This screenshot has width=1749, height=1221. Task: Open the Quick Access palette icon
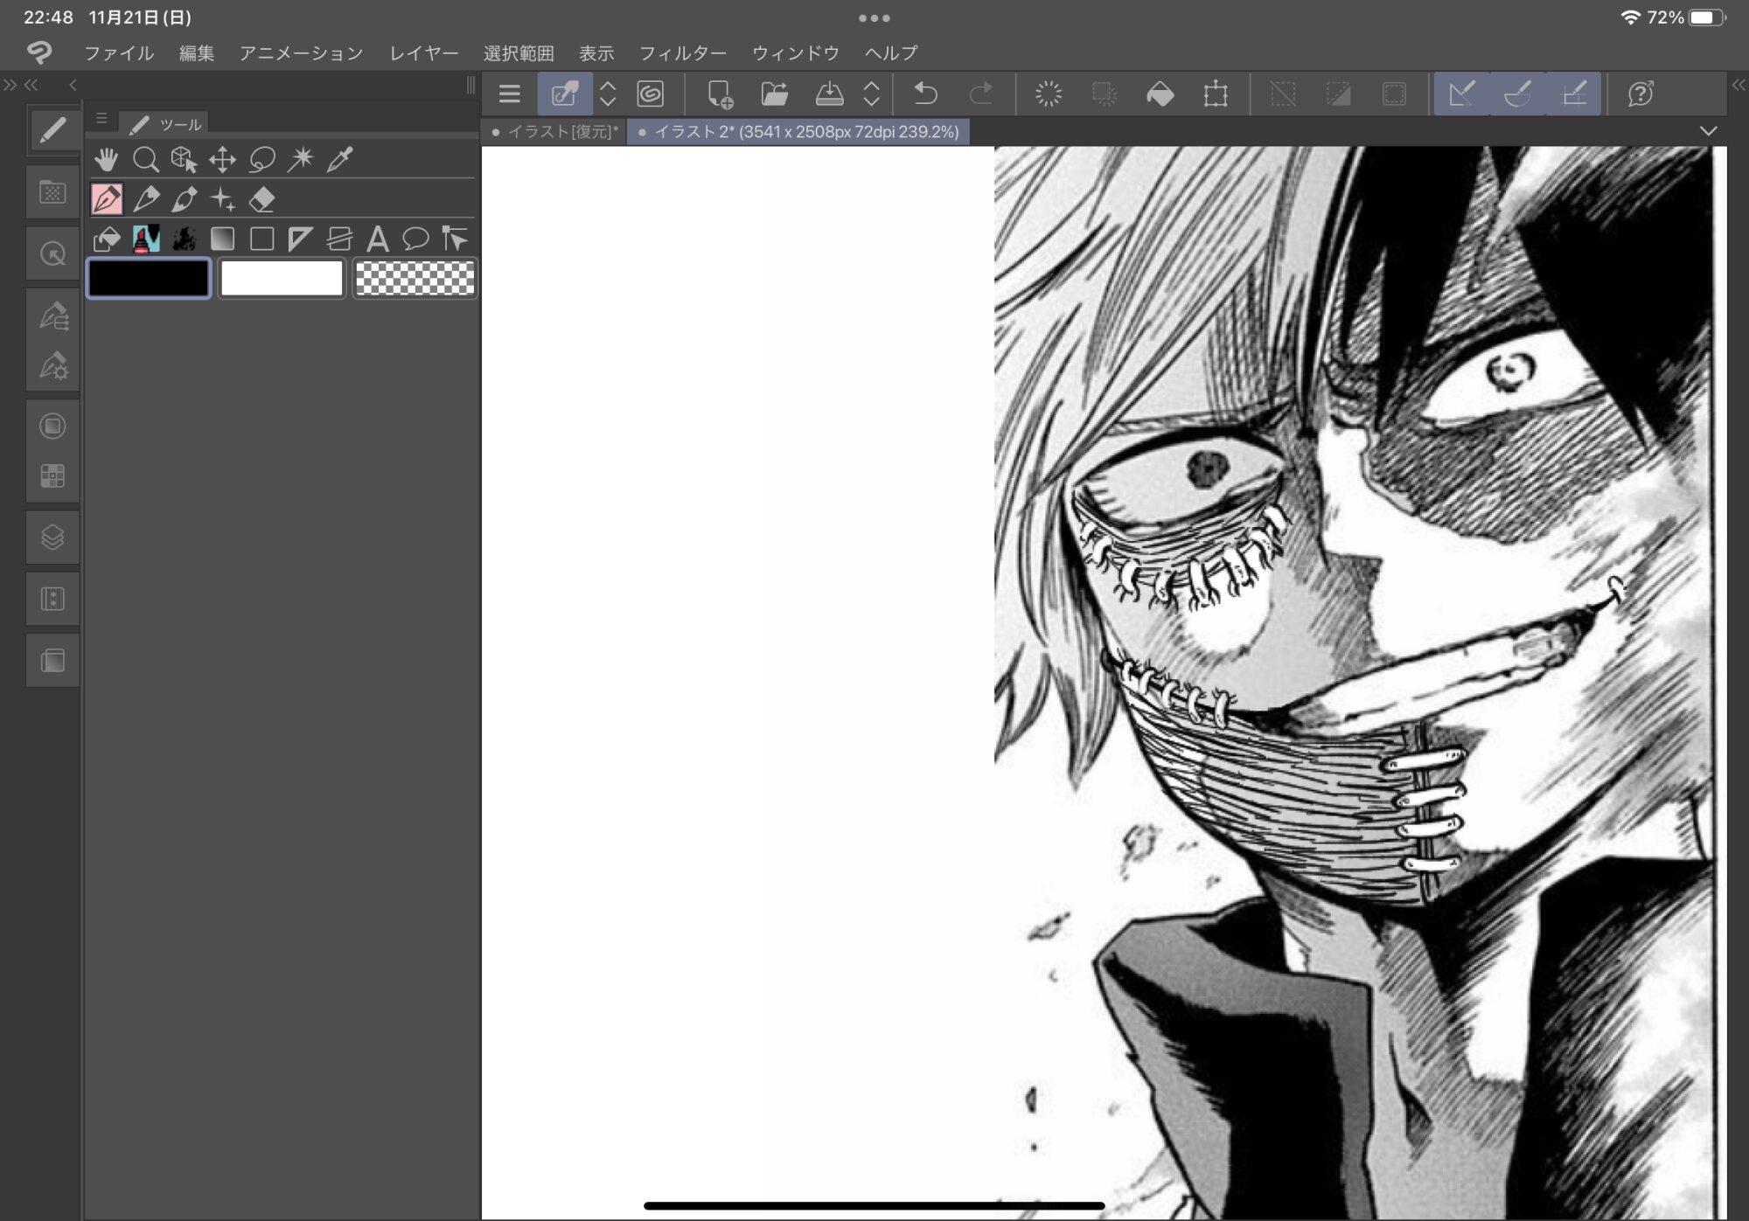[52, 254]
